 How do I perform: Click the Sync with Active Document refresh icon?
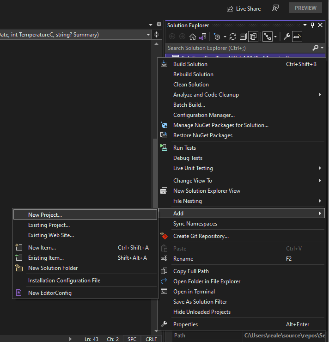(232, 37)
